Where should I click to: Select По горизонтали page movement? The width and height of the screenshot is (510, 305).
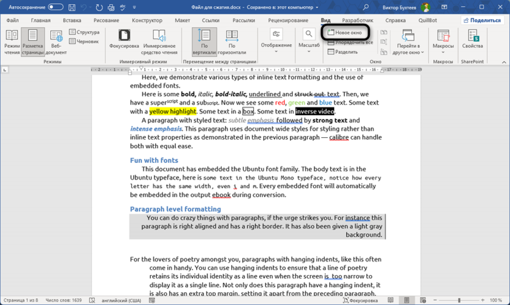click(x=232, y=40)
